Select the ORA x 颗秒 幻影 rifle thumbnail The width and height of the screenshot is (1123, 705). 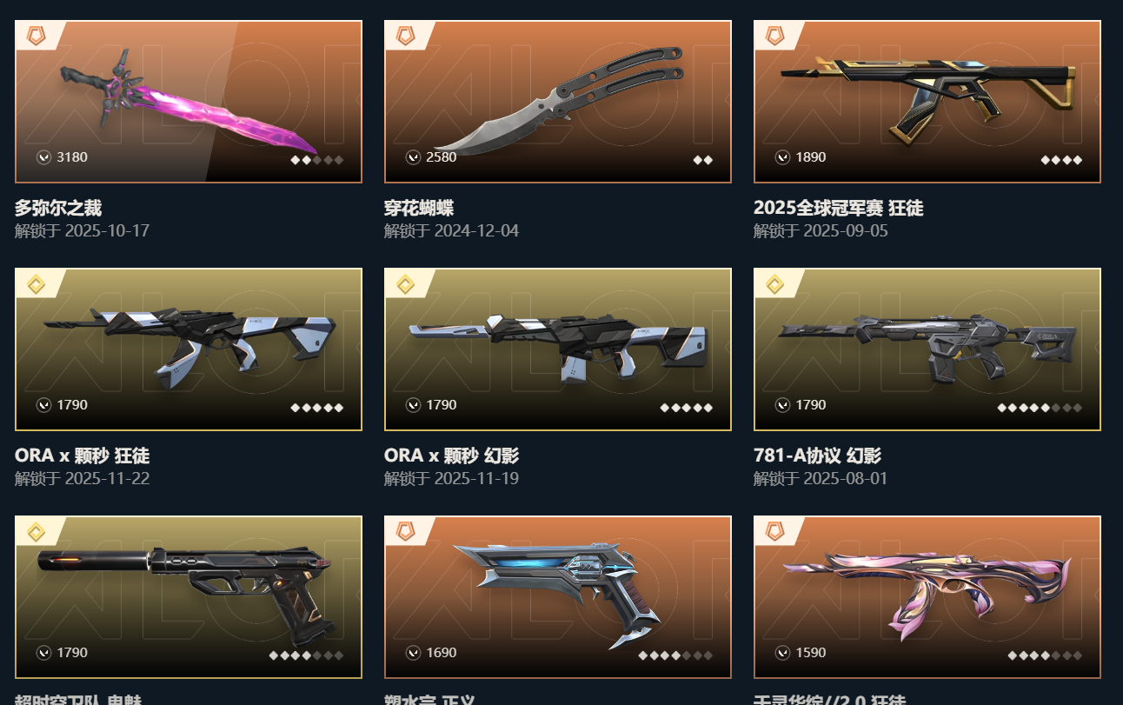point(558,349)
